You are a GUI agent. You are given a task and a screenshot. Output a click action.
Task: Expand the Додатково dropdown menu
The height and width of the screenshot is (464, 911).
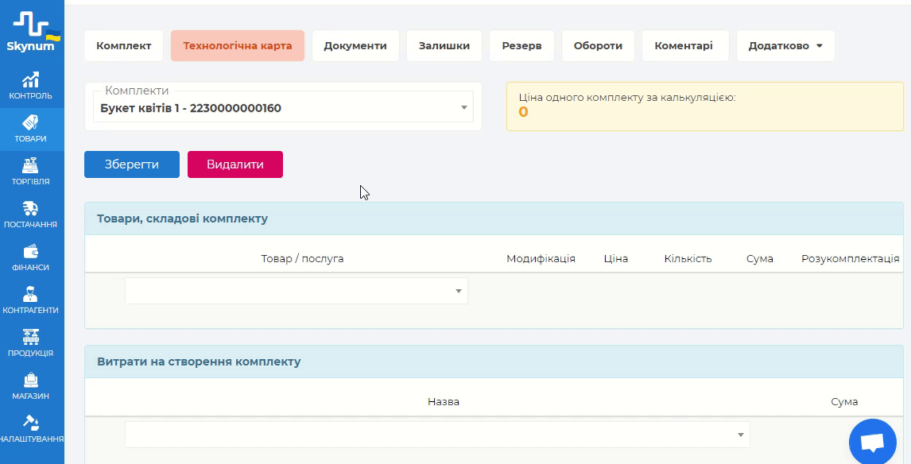(x=785, y=46)
